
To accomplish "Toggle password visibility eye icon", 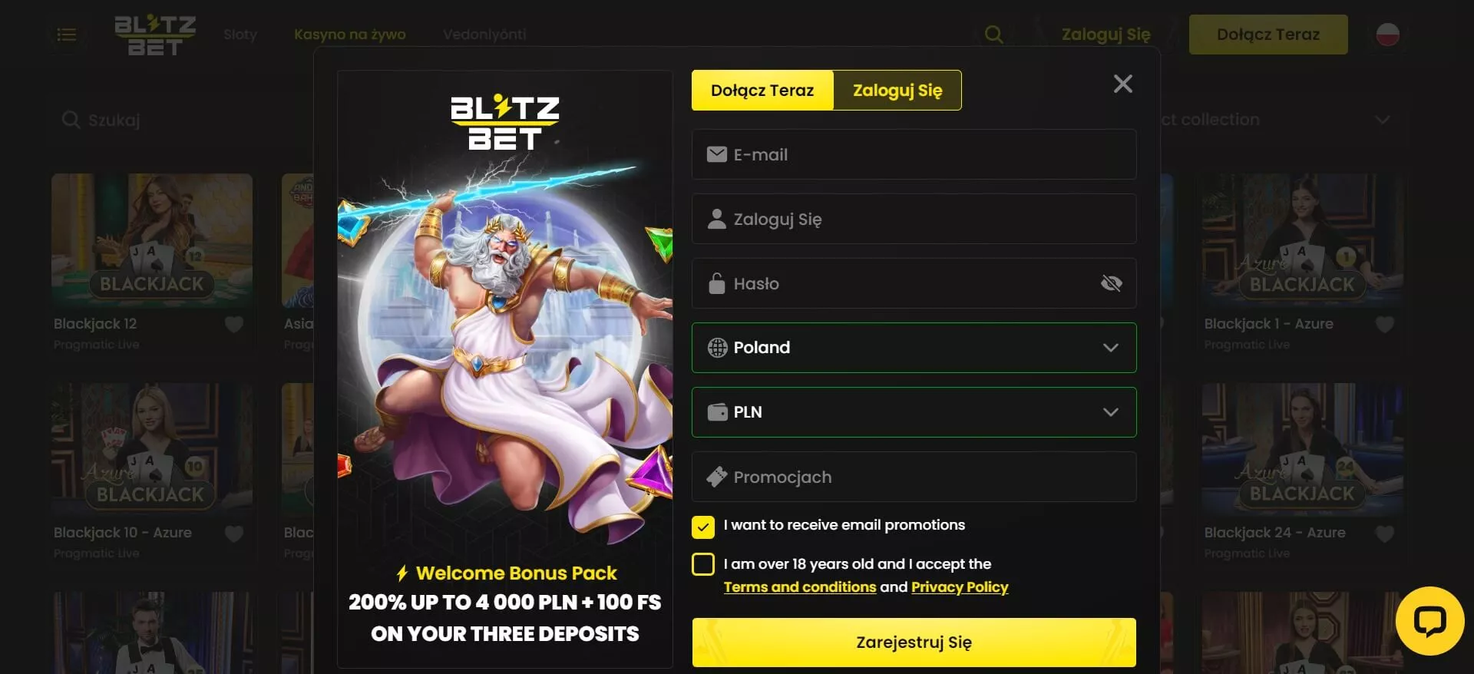I will coord(1111,283).
